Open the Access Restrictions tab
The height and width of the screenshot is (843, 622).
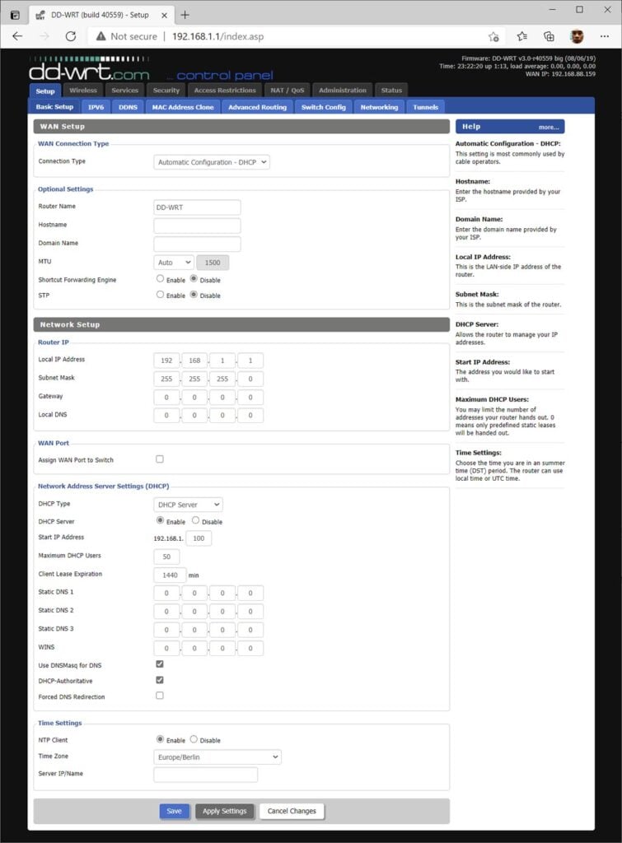(225, 91)
